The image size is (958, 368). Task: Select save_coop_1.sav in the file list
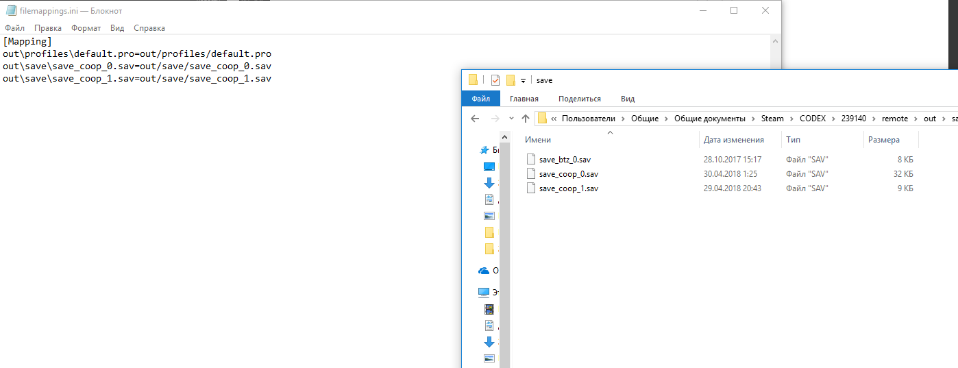tap(568, 188)
